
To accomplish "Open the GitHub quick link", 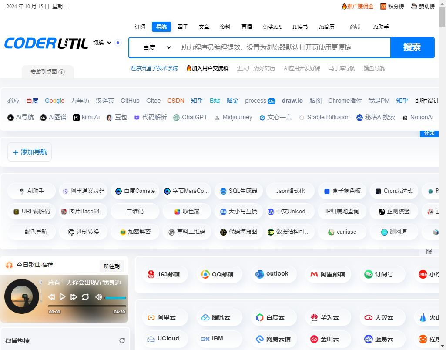I will (130, 101).
